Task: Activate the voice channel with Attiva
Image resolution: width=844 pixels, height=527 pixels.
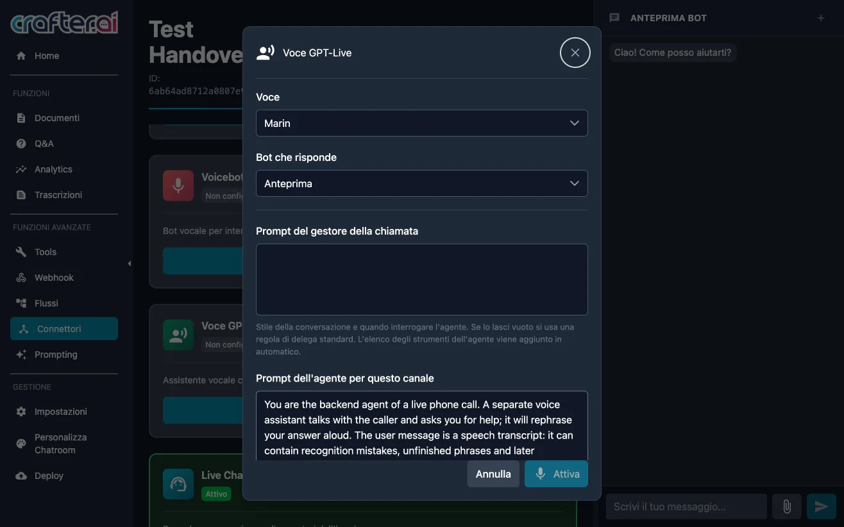Action: click(556, 474)
